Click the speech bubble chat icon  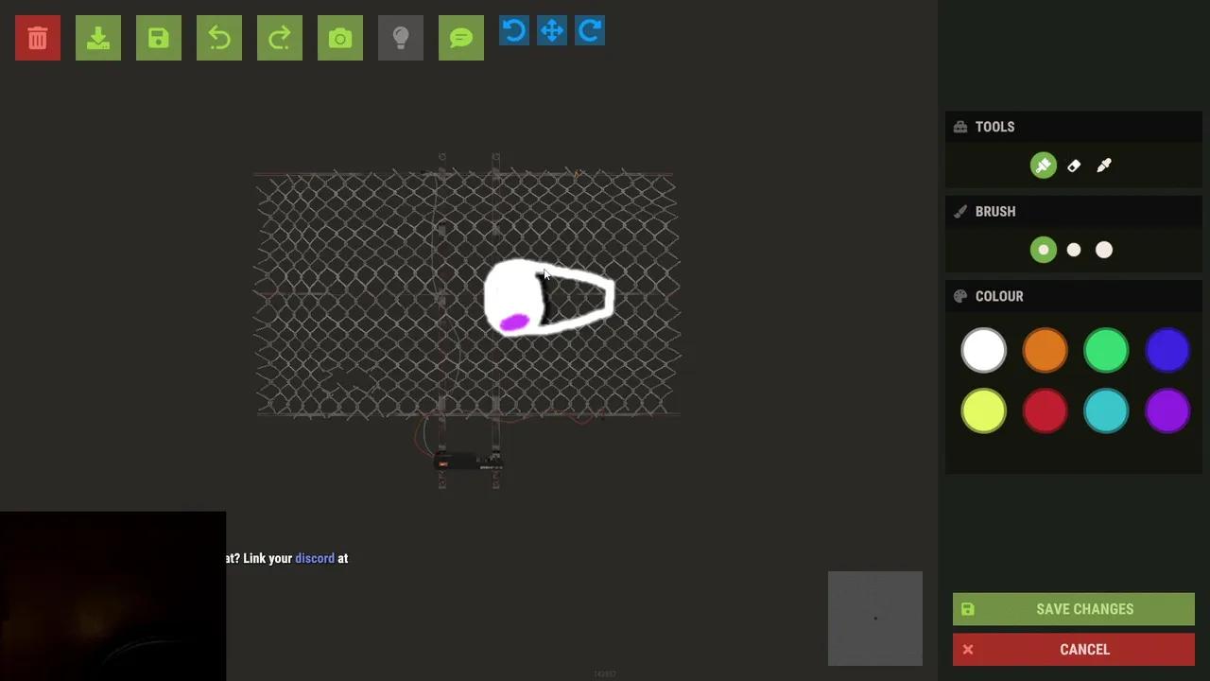[461, 38]
